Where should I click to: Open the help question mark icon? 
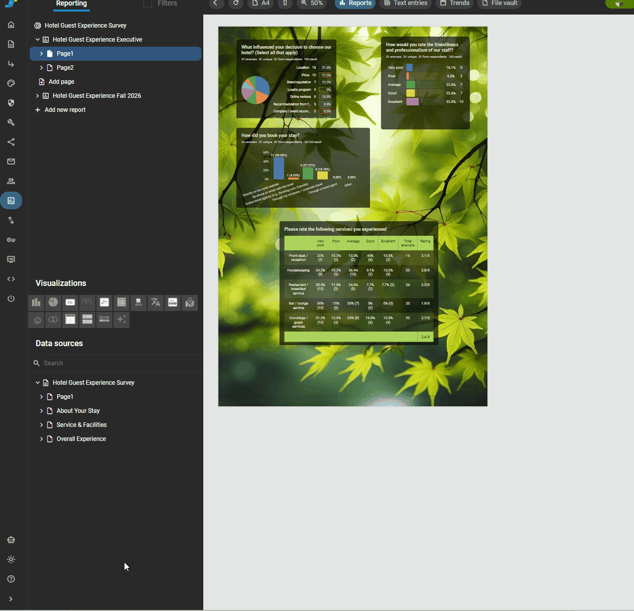[11, 579]
